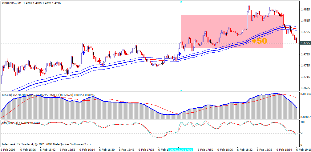Click the 6 Feb 18:38 time label
This screenshot has height=152, width=311.
coord(265,150)
